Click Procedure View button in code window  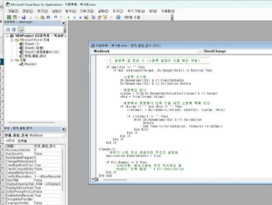(x=92, y=180)
